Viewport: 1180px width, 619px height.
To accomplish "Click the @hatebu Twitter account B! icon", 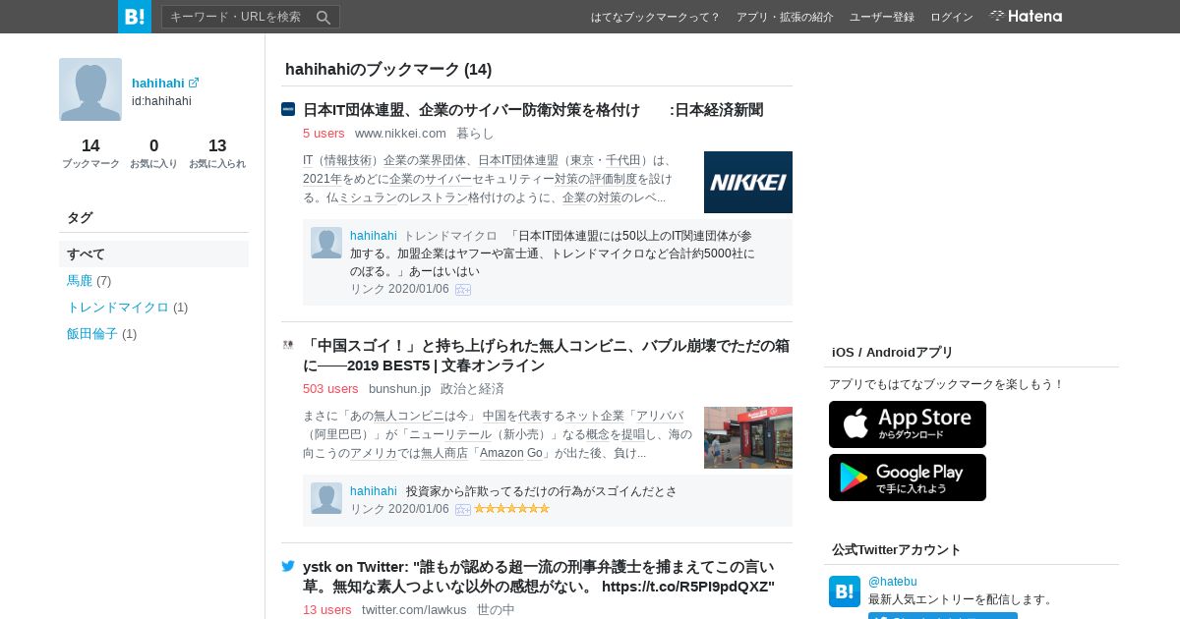I will [x=845, y=591].
